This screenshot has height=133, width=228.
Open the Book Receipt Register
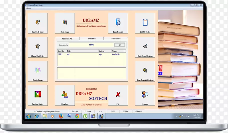[145, 71]
